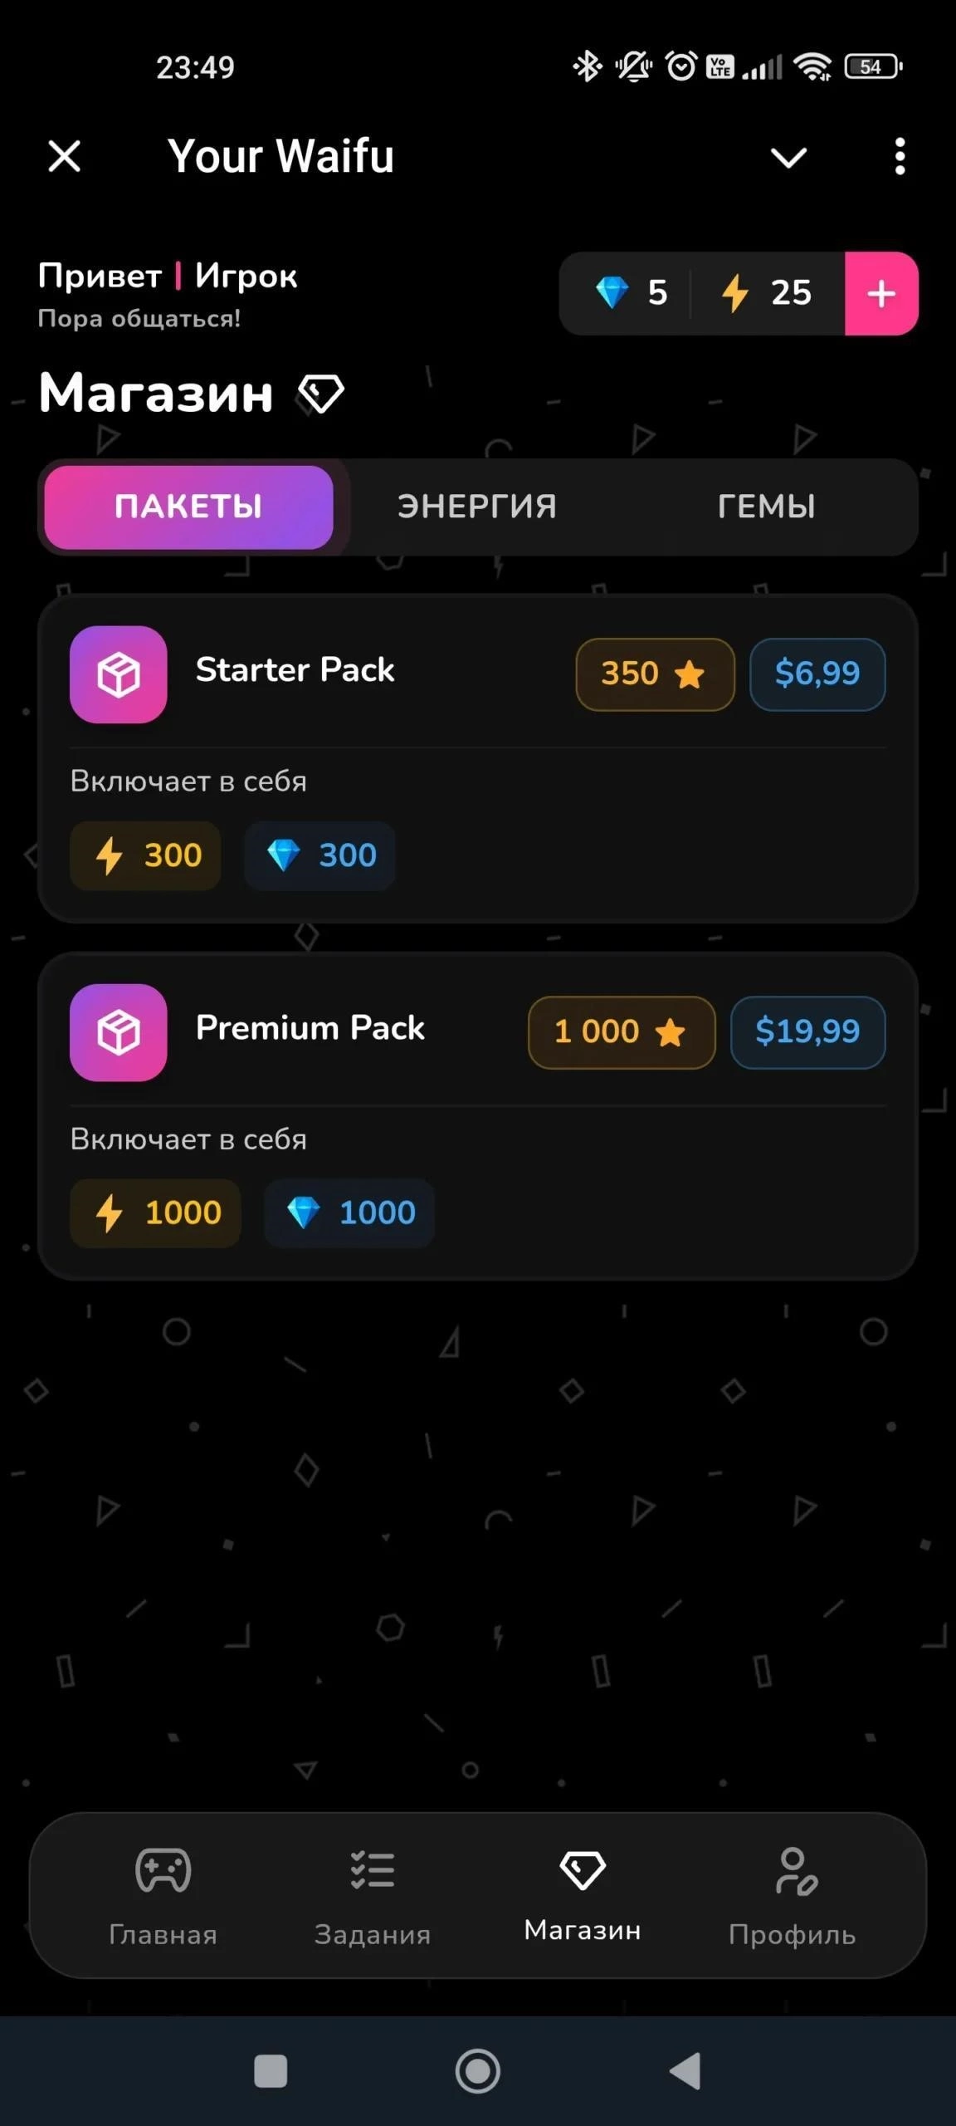Buy Starter Pack for 350 stars

point(654,674)
